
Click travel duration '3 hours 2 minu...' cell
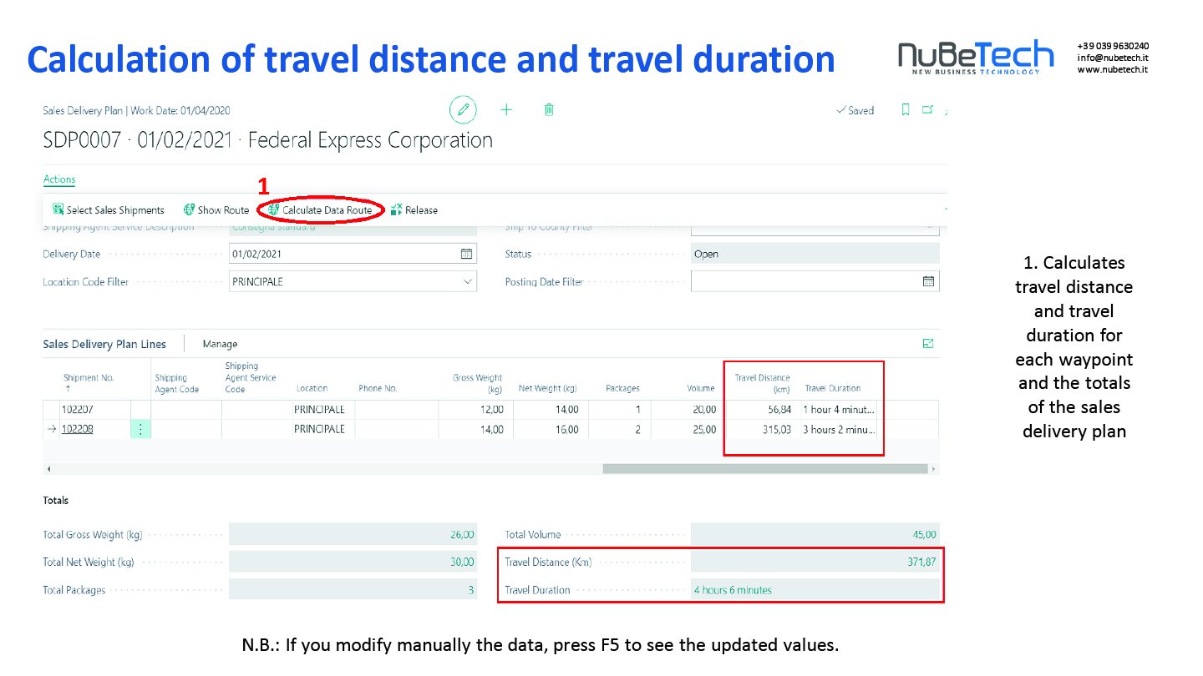tap(840, 430)
